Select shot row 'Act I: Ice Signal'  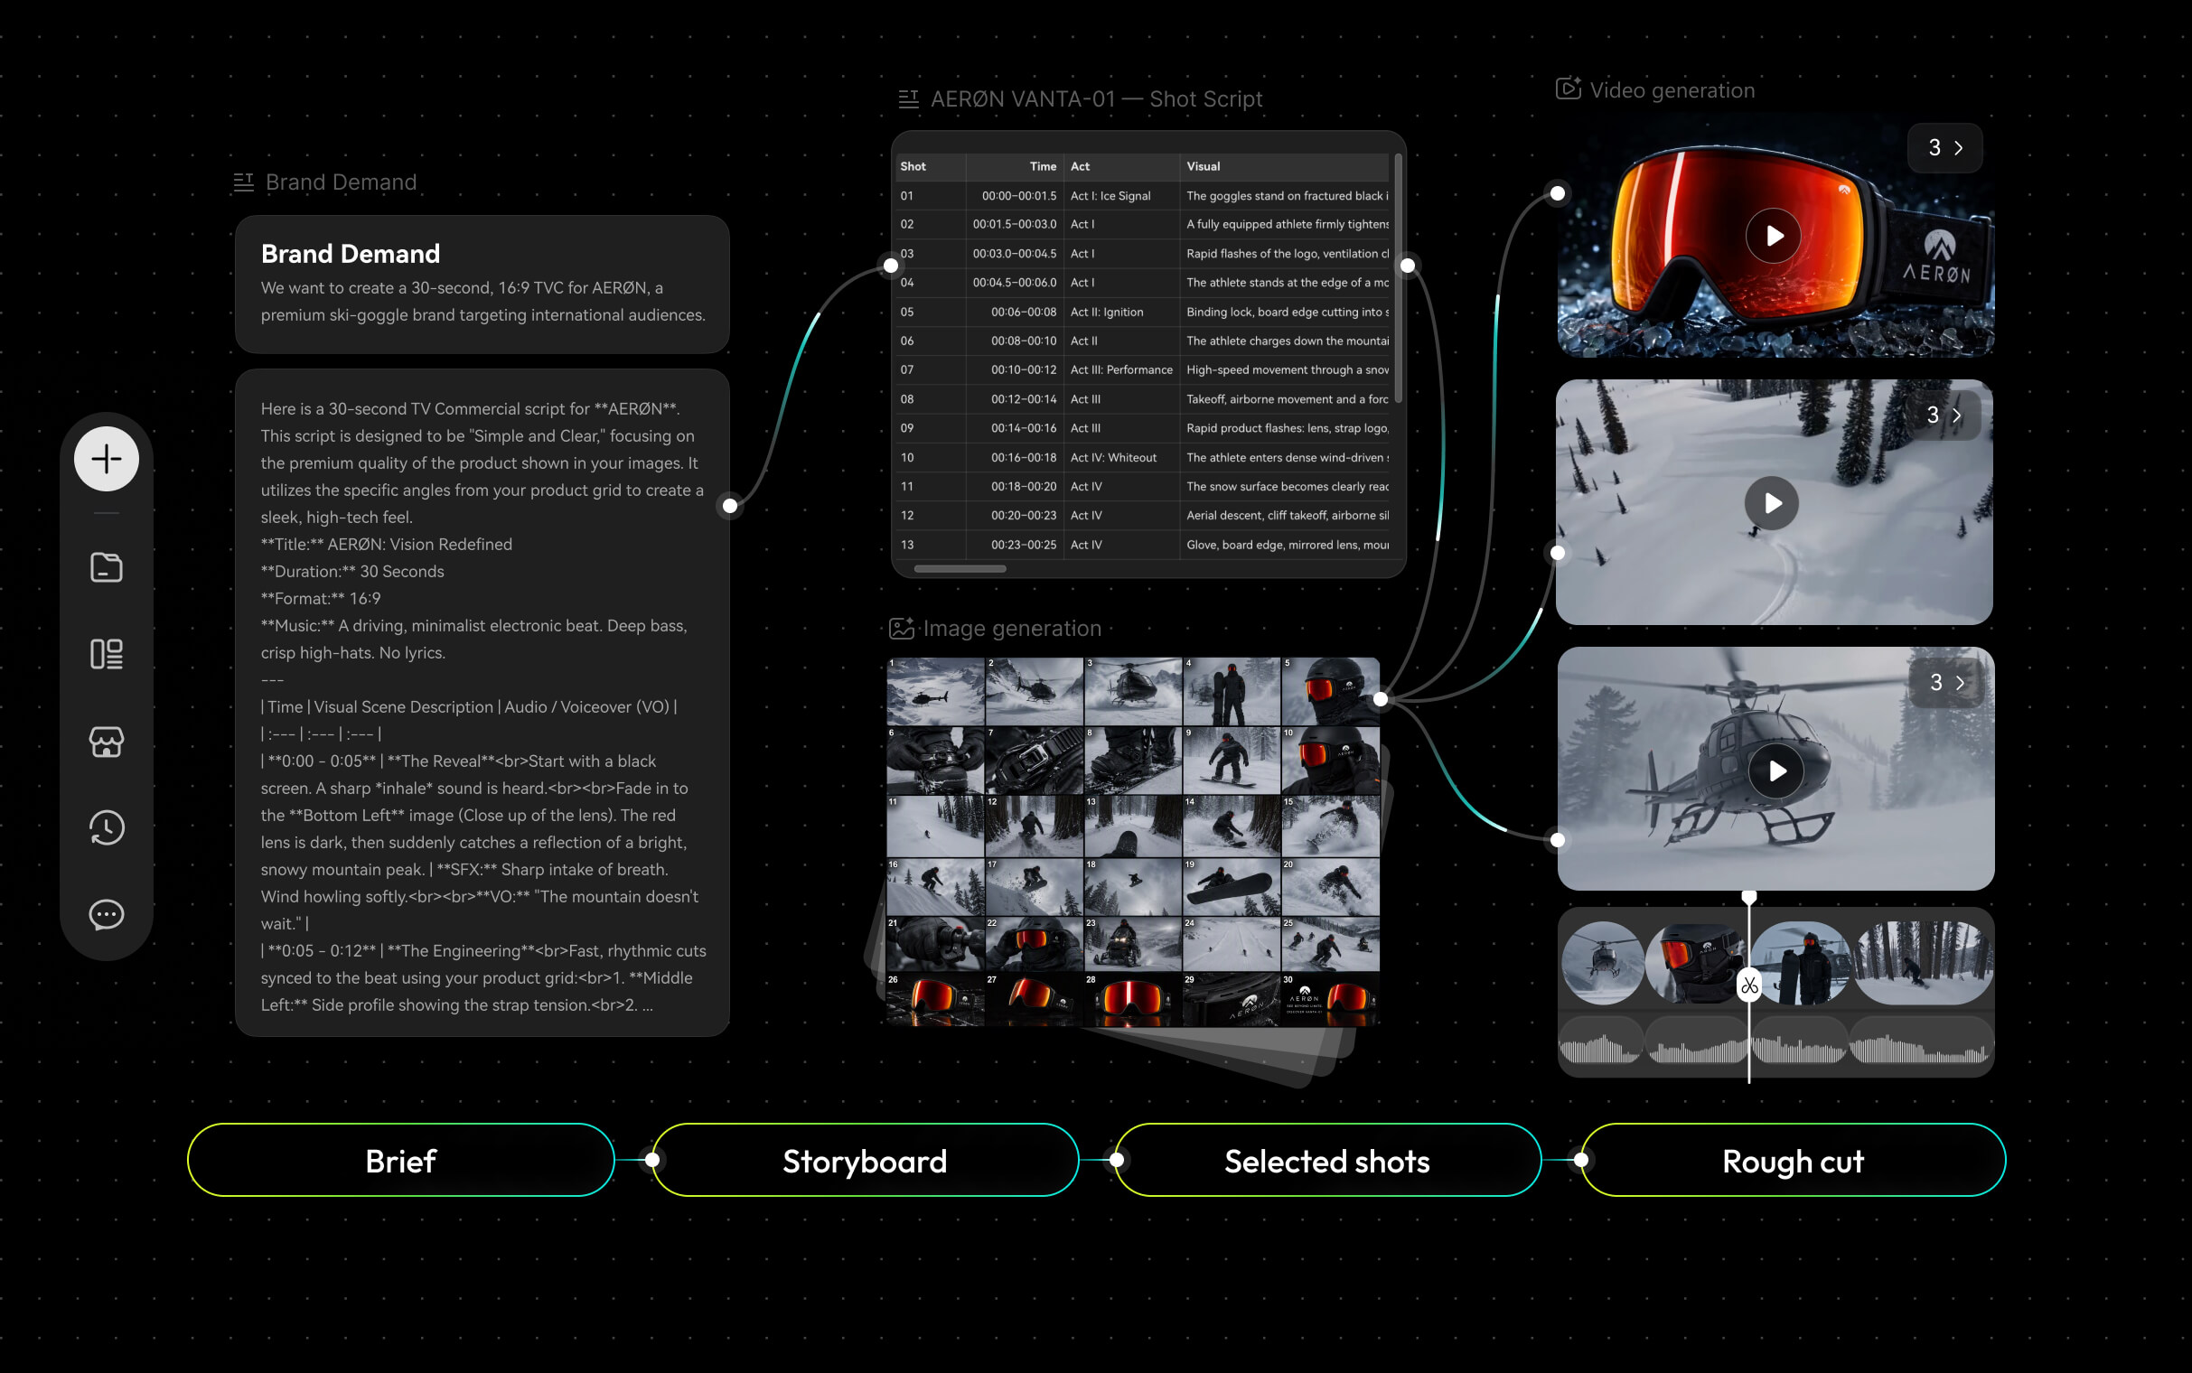tap(1142, 195)
